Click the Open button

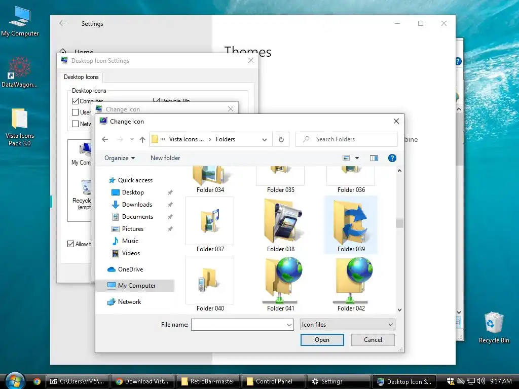pyautogui.click(x=322, y=340)
